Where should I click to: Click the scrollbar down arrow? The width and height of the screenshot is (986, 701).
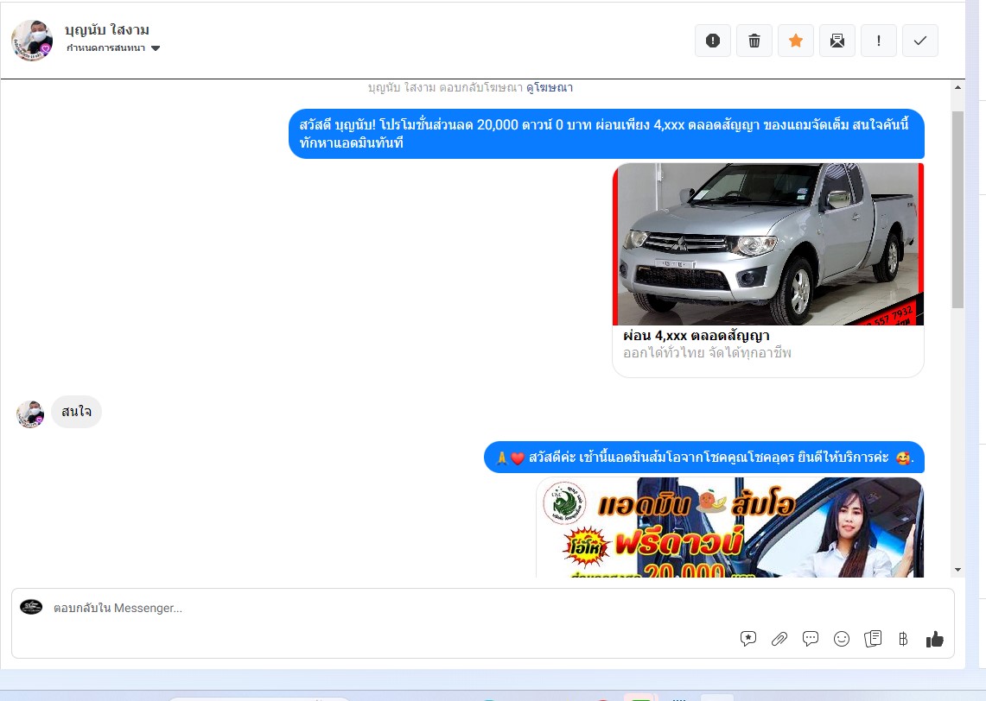click(x=957, y=570)
